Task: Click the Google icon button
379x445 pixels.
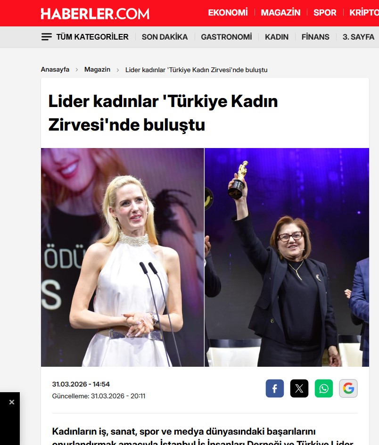Action: (348, 388)
